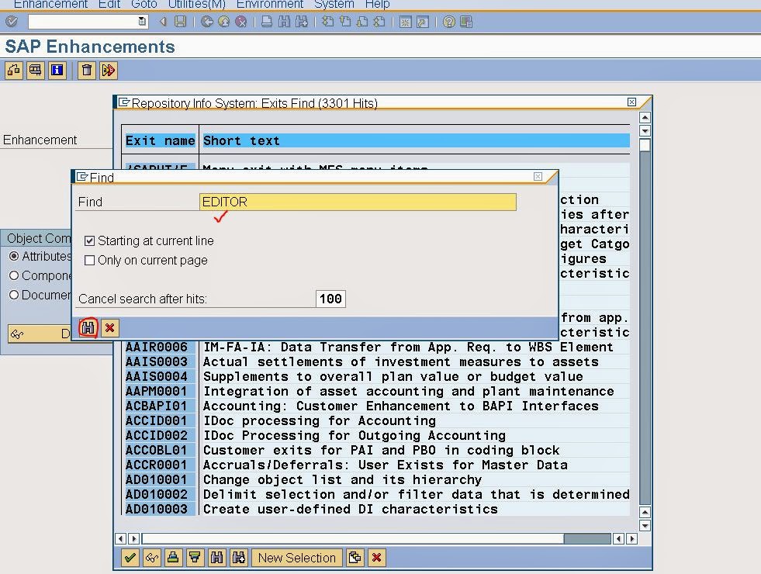Viewport: 761px width, 574px height.
Task: Click the yellow Exit icon in toolbar
Action: (223, 22)
